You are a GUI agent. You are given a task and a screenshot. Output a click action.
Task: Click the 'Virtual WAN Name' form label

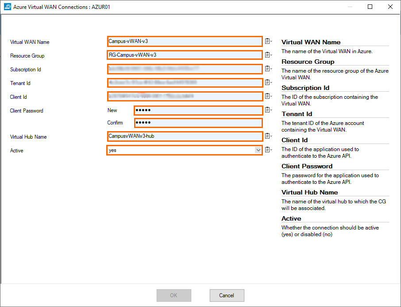click(30, 42)
